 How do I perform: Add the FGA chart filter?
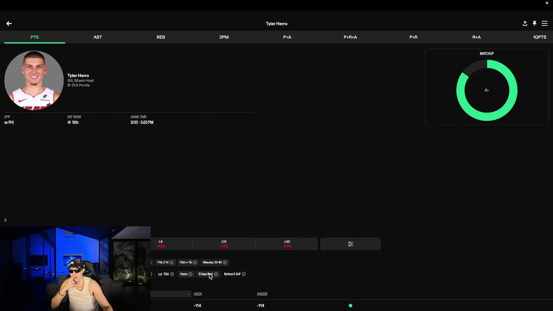click(x=172, y=274)
